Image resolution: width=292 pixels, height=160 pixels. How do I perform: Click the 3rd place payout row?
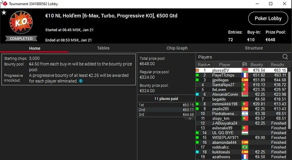(166, 115)
